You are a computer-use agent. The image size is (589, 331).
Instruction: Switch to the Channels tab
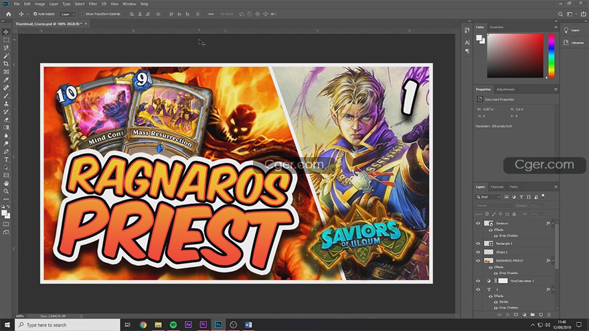tap(497, 187)
